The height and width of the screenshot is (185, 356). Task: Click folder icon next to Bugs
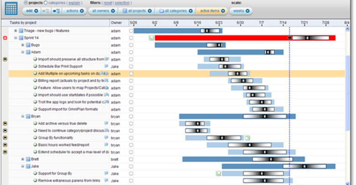[28, 45]
